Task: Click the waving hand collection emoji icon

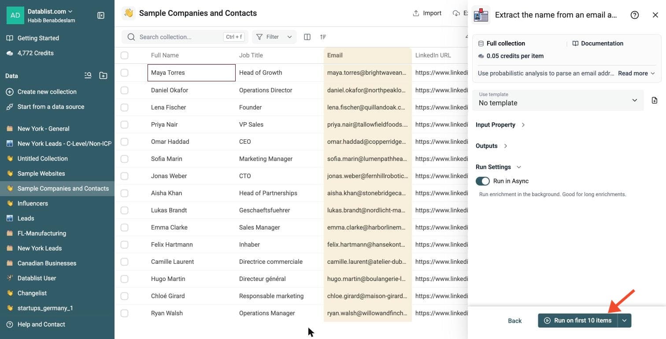Action: click(129, 13)
